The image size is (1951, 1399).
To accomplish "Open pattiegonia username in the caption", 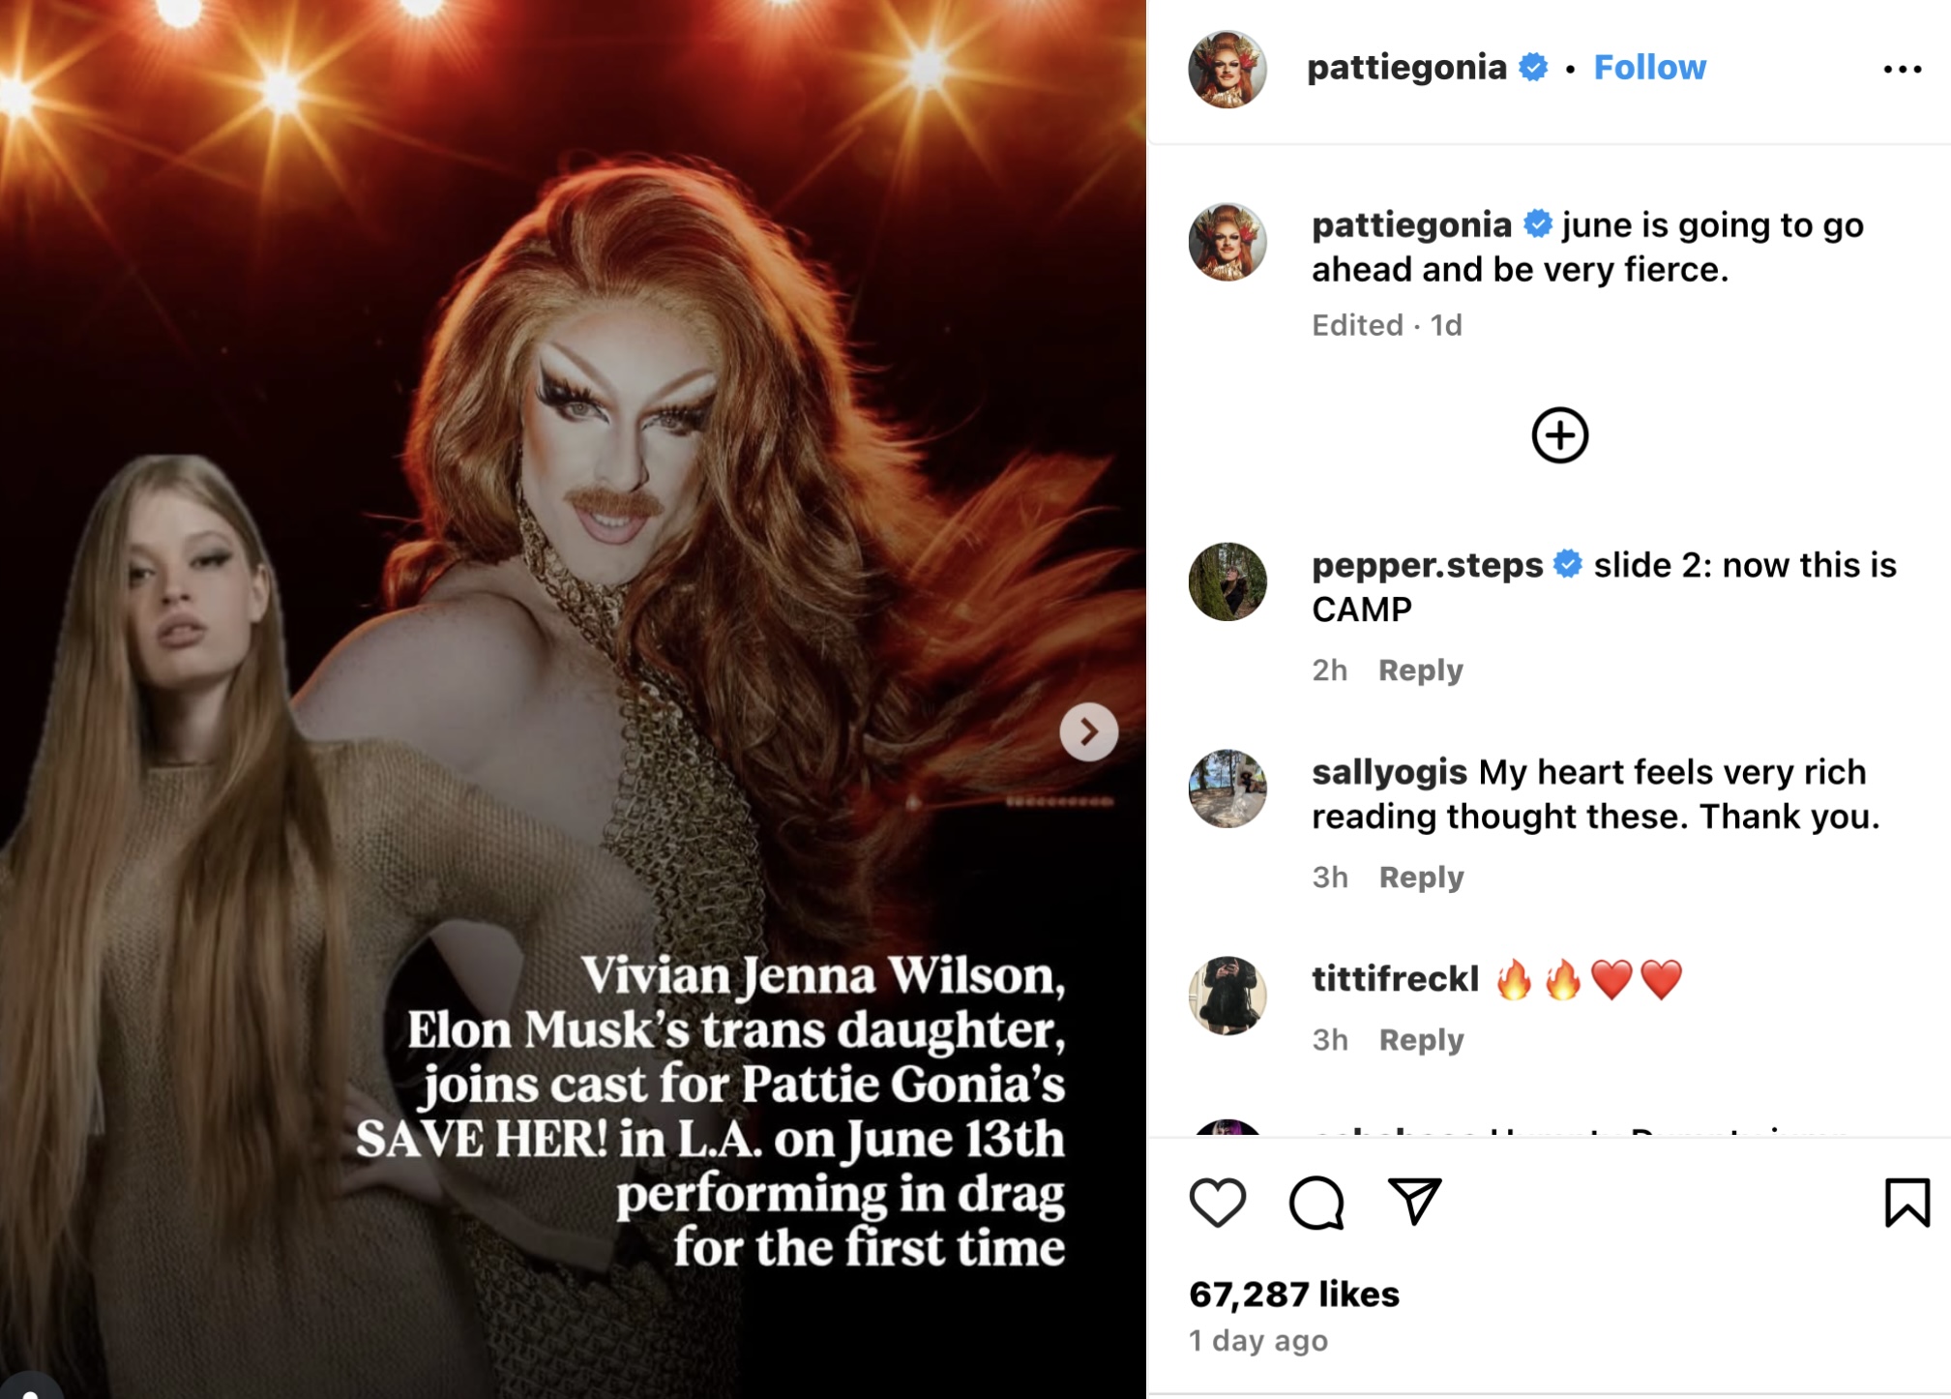I will click(1411, 225).
